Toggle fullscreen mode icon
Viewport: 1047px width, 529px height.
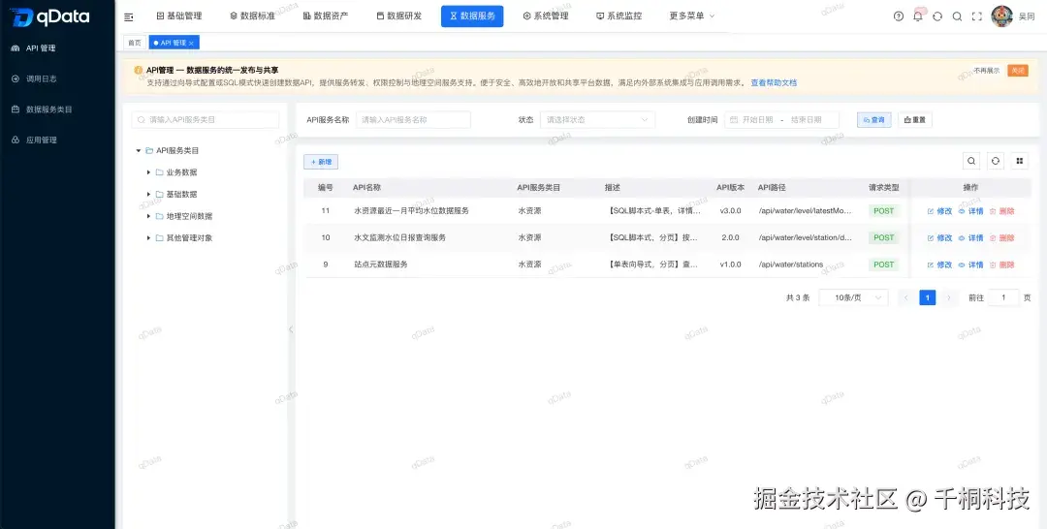pos(976,16)
